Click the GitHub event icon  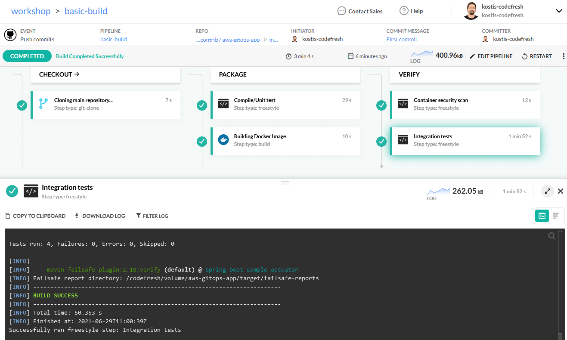tap(10, 35)
